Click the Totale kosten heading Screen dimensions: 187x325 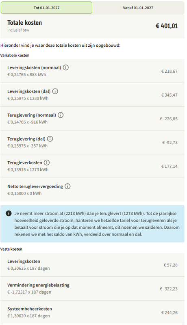coord(25,23)
